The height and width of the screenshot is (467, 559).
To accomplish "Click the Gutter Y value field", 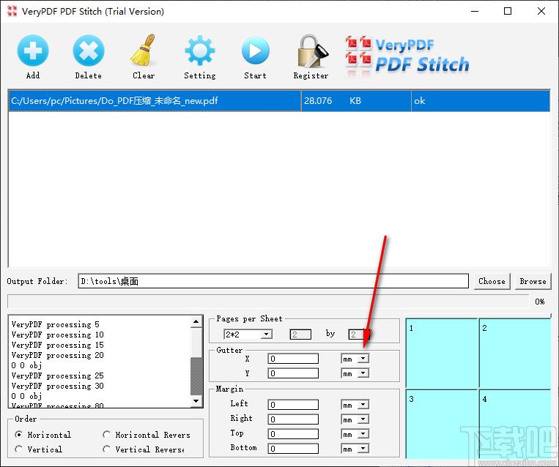I will coord(293,373).
